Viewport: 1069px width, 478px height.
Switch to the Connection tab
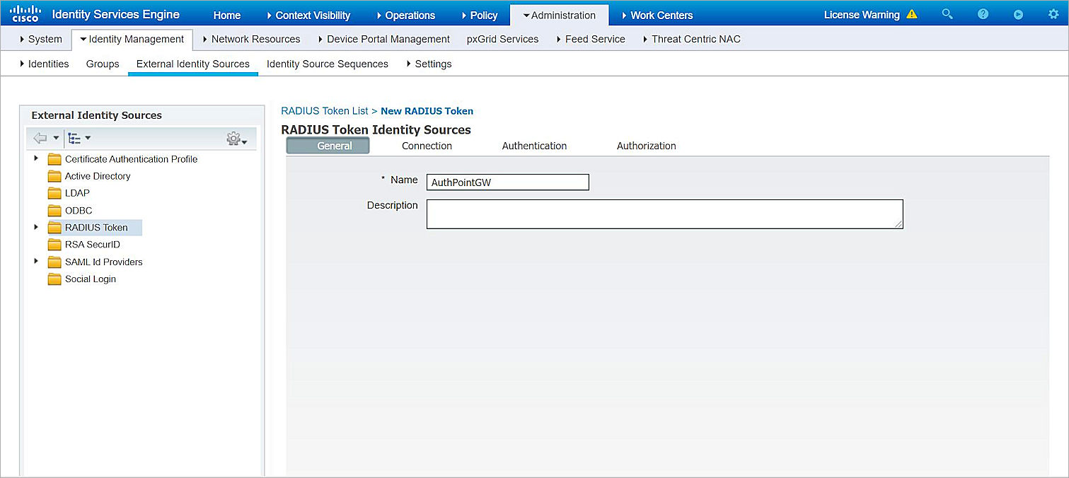tap(426, 146)
